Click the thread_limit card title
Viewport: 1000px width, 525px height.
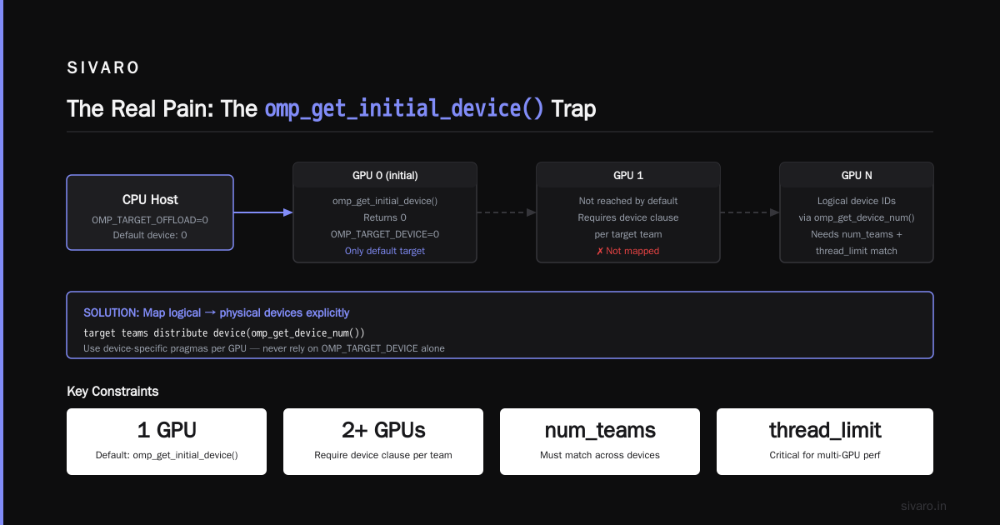click(x=825, y=430)
